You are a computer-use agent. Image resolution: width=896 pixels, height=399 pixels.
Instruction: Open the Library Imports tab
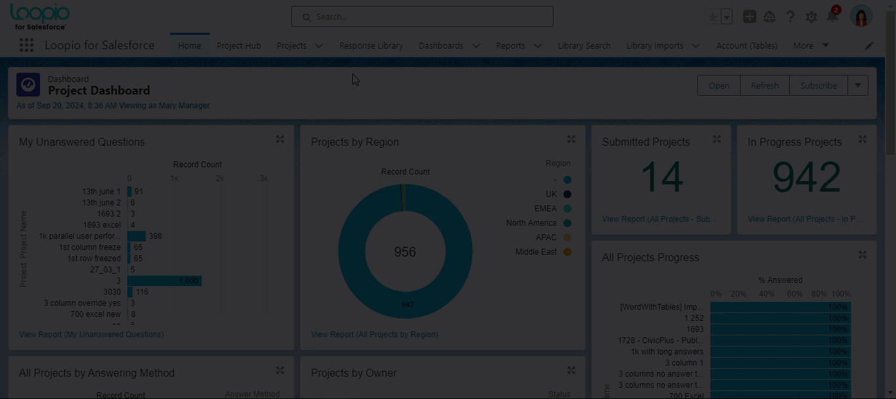point(655,45)
